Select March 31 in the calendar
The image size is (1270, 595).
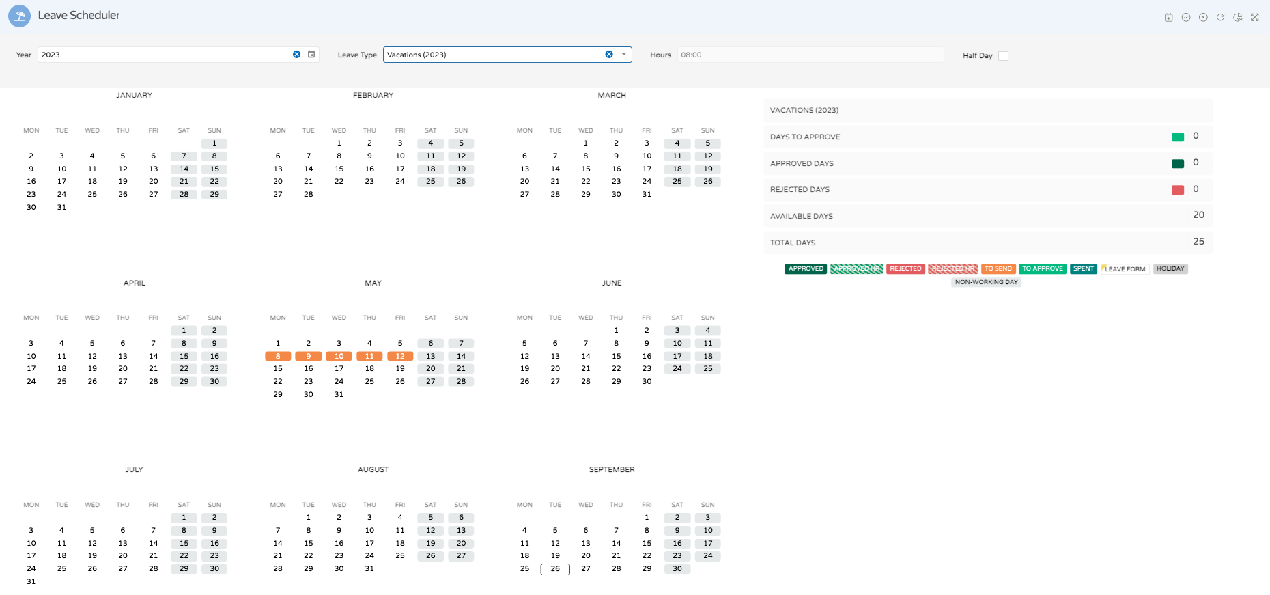click(x=647, y=194)
